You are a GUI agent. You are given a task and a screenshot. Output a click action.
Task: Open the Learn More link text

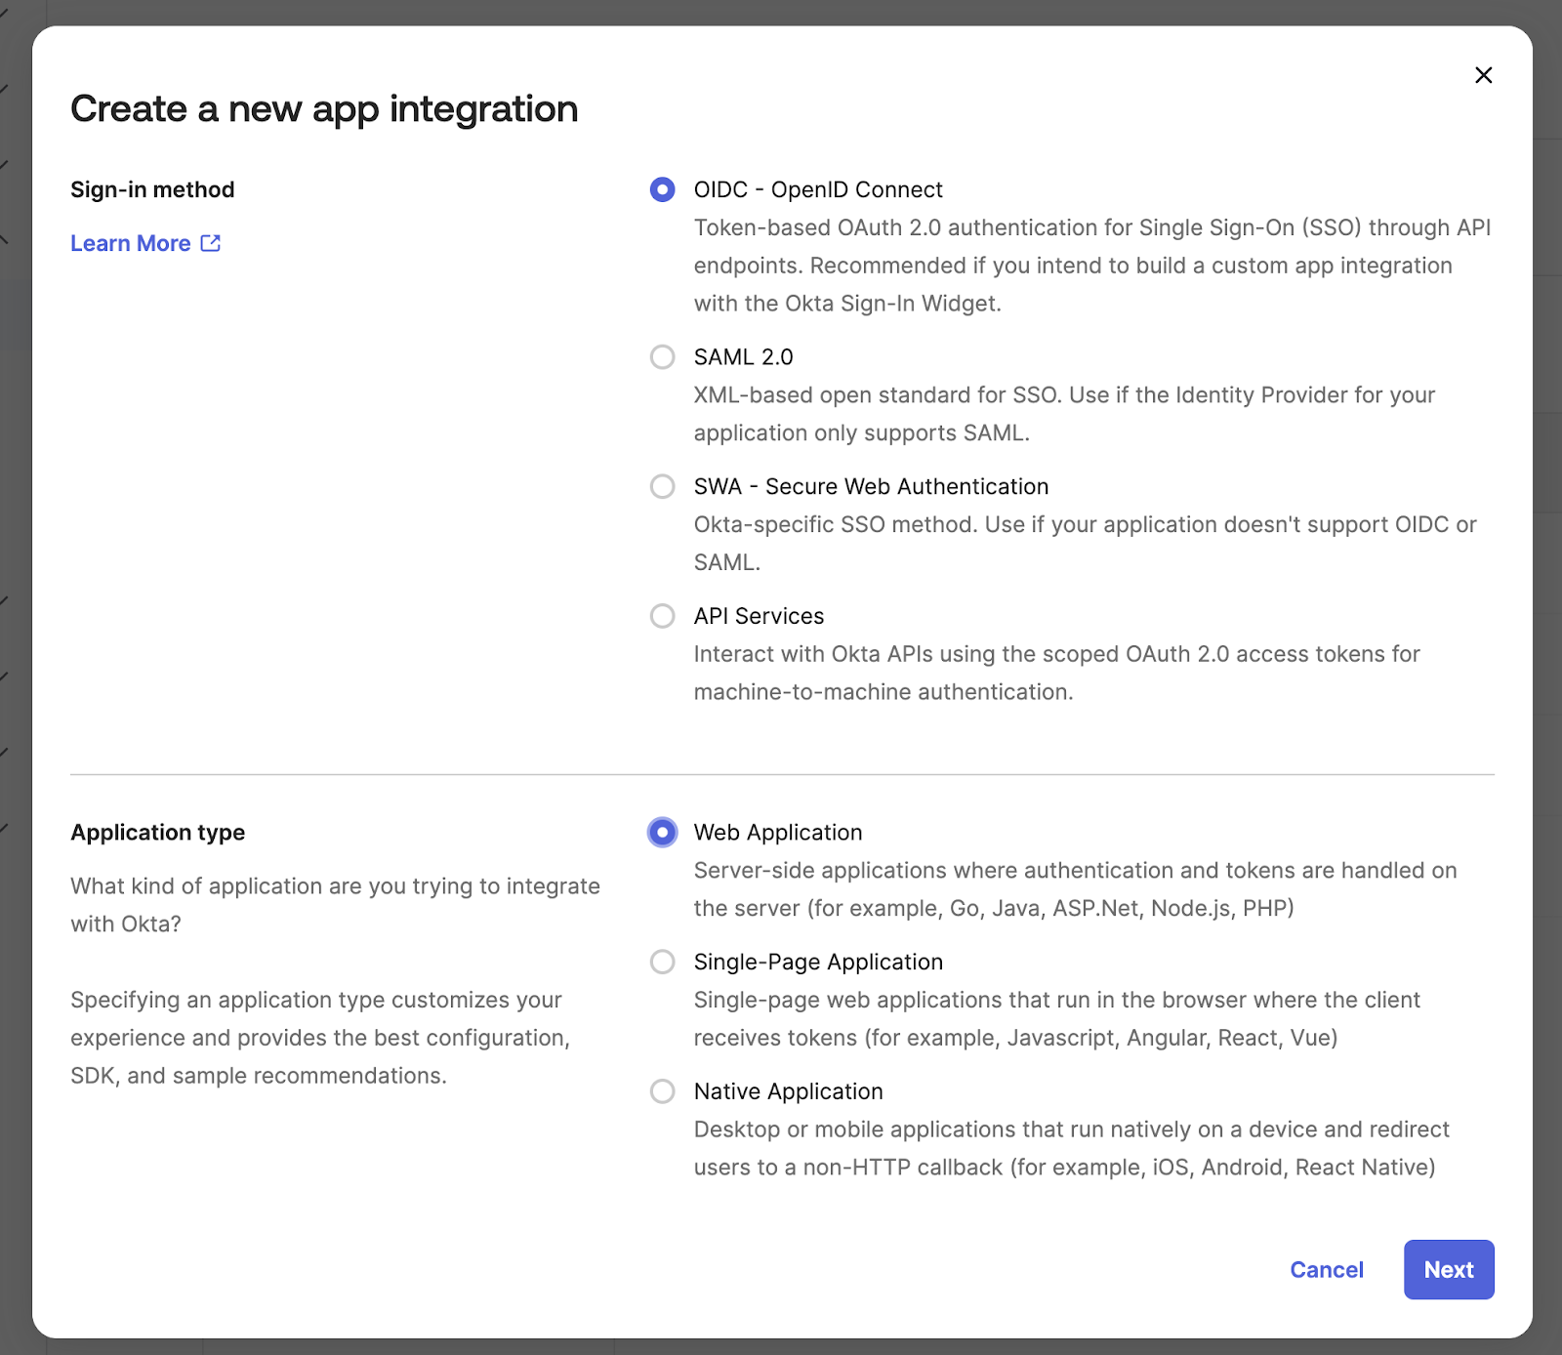click(x=131, y=243)
